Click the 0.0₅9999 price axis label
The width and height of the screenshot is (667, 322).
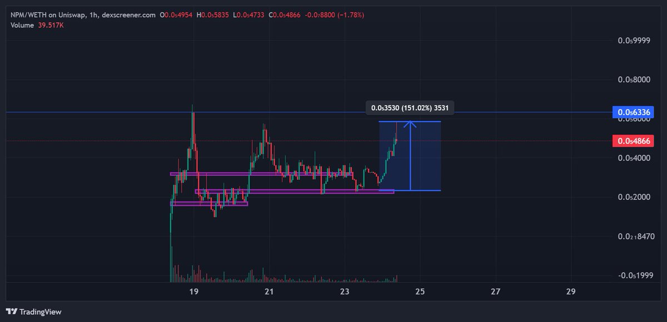coord(634,41)
